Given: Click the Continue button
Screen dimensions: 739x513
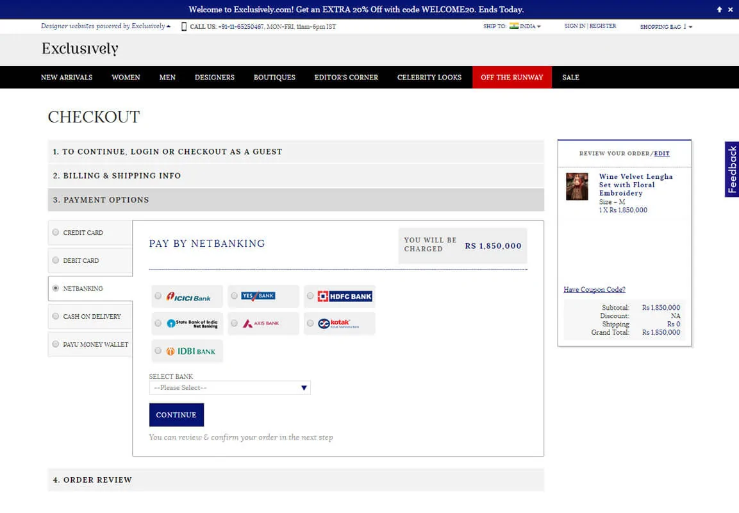Looking at the screenshot, I should click(176, 415).
